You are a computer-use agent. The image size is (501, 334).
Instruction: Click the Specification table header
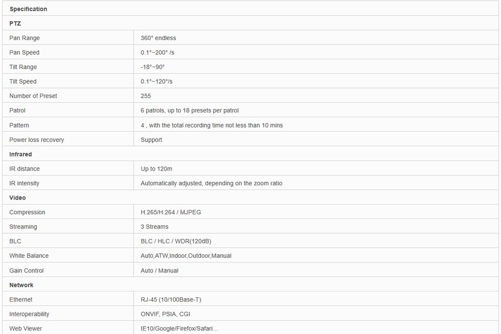coord(28,9)
